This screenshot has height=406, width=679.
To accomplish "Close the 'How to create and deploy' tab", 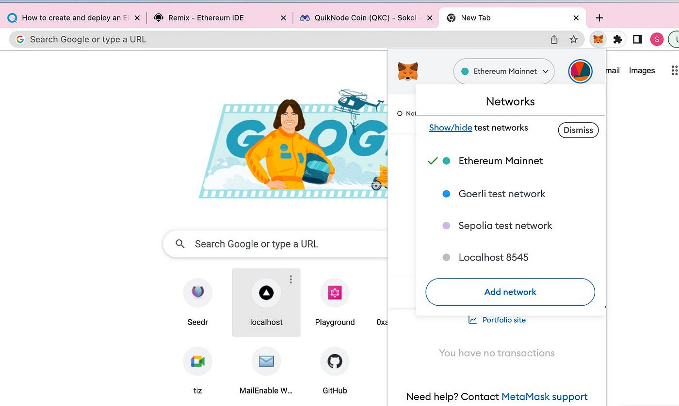I will [137, 18].
